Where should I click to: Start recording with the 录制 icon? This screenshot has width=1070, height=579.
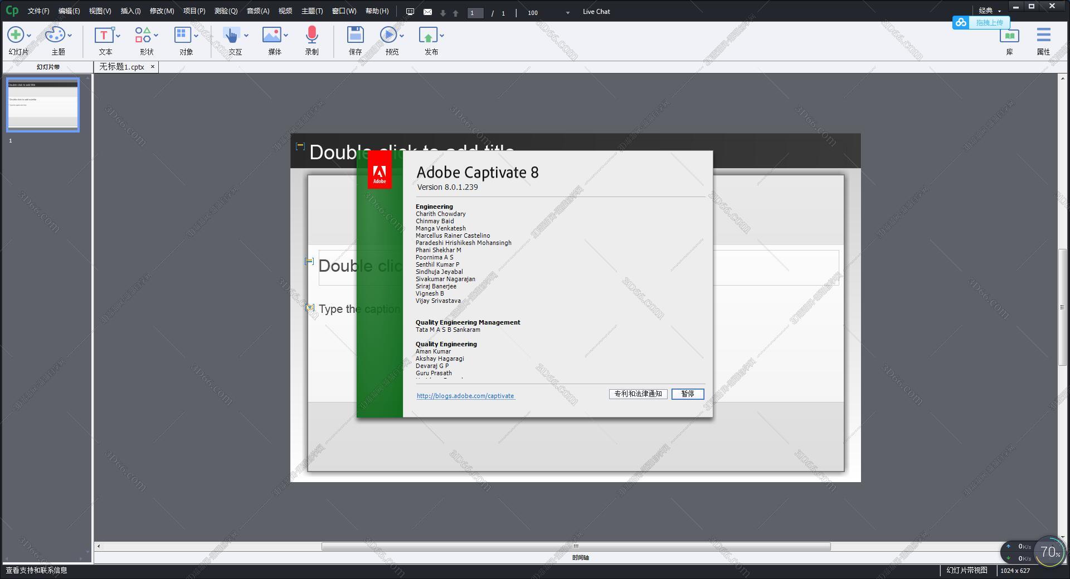pyautogui.click(x=311, y=35)
